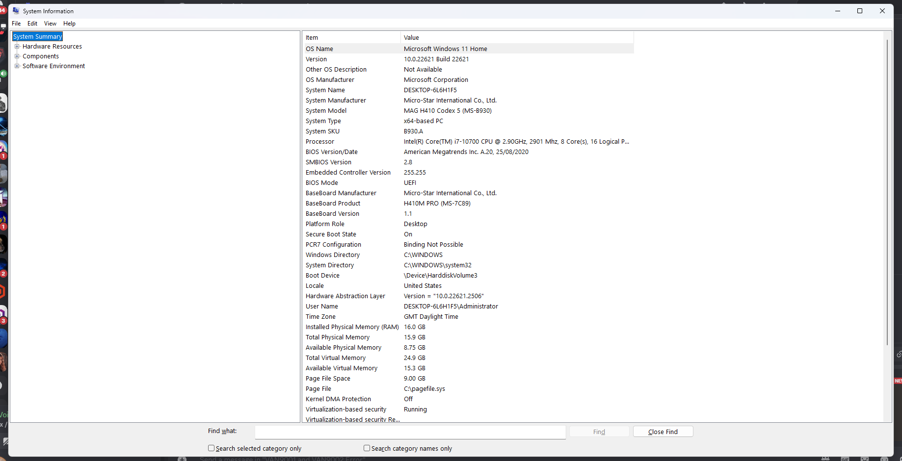Click the Processor value Intel Core i7-10700

pos(516,142)
